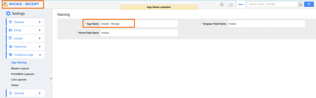Select App Naming in the sidebar
This screenshot has width=316, height=98.
click(19, 63)
